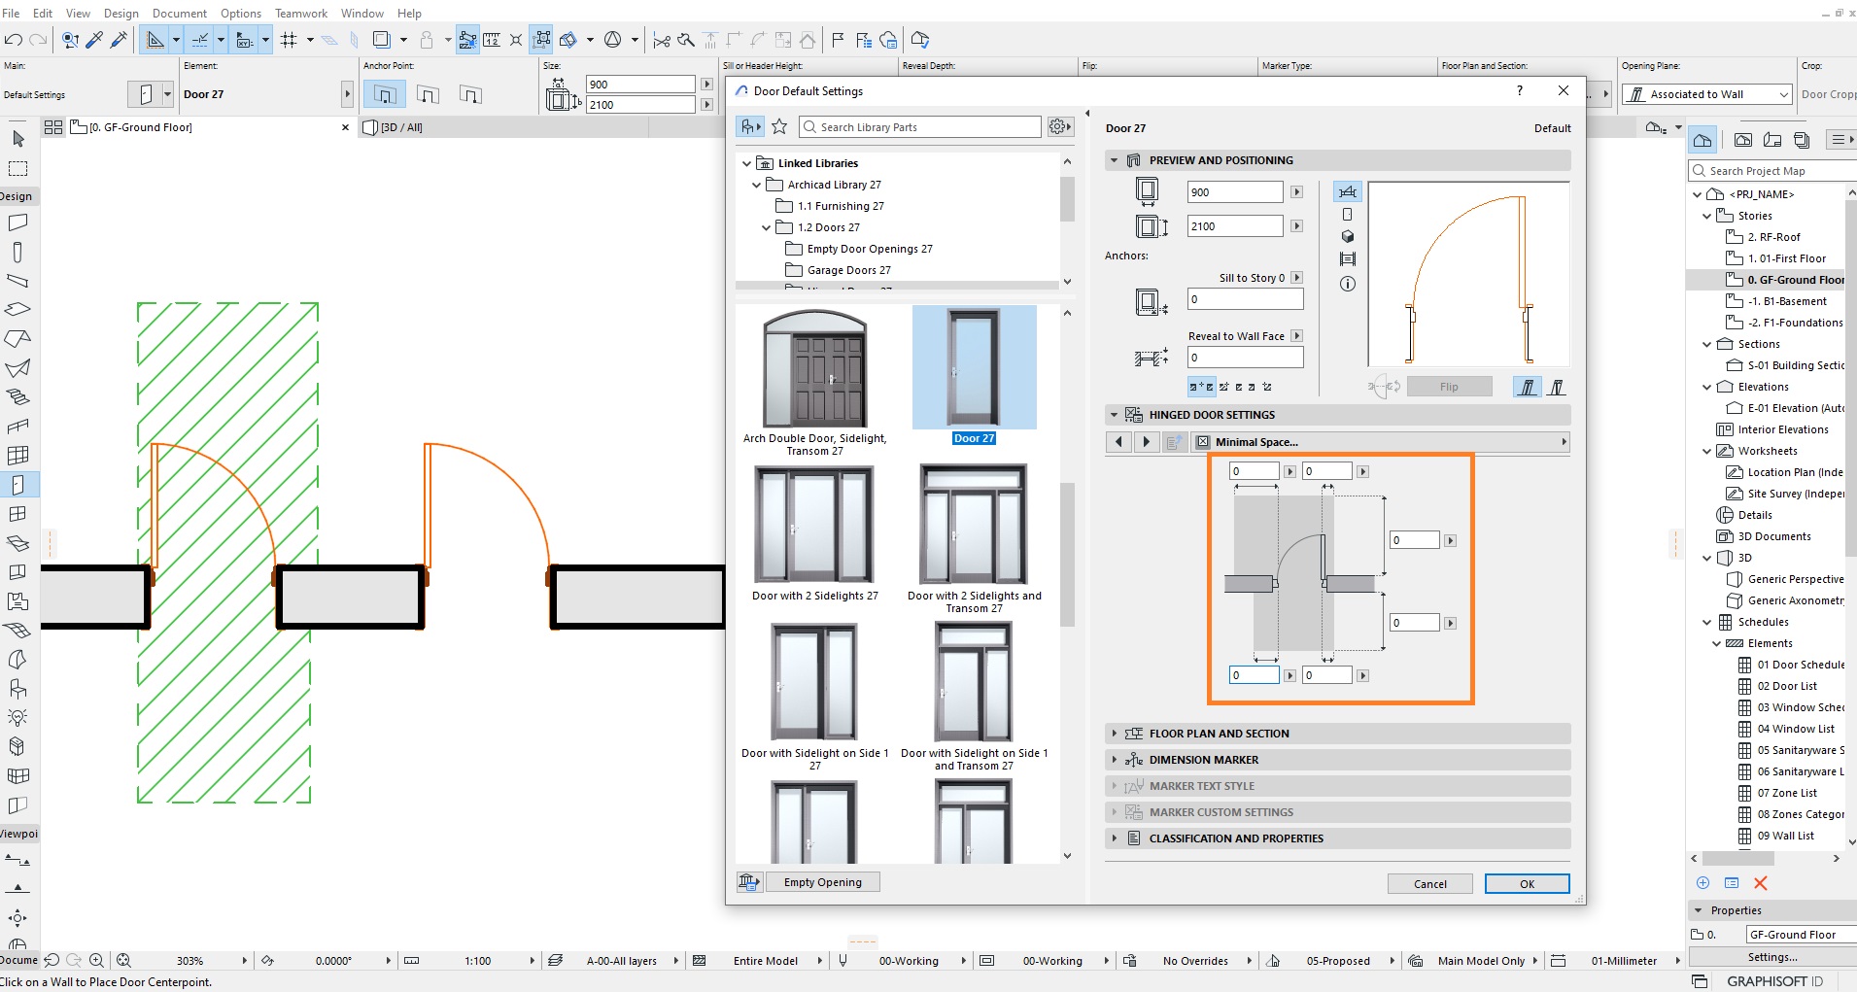
Task: Open the information icon beside the preview
Action: [1347, 284]
